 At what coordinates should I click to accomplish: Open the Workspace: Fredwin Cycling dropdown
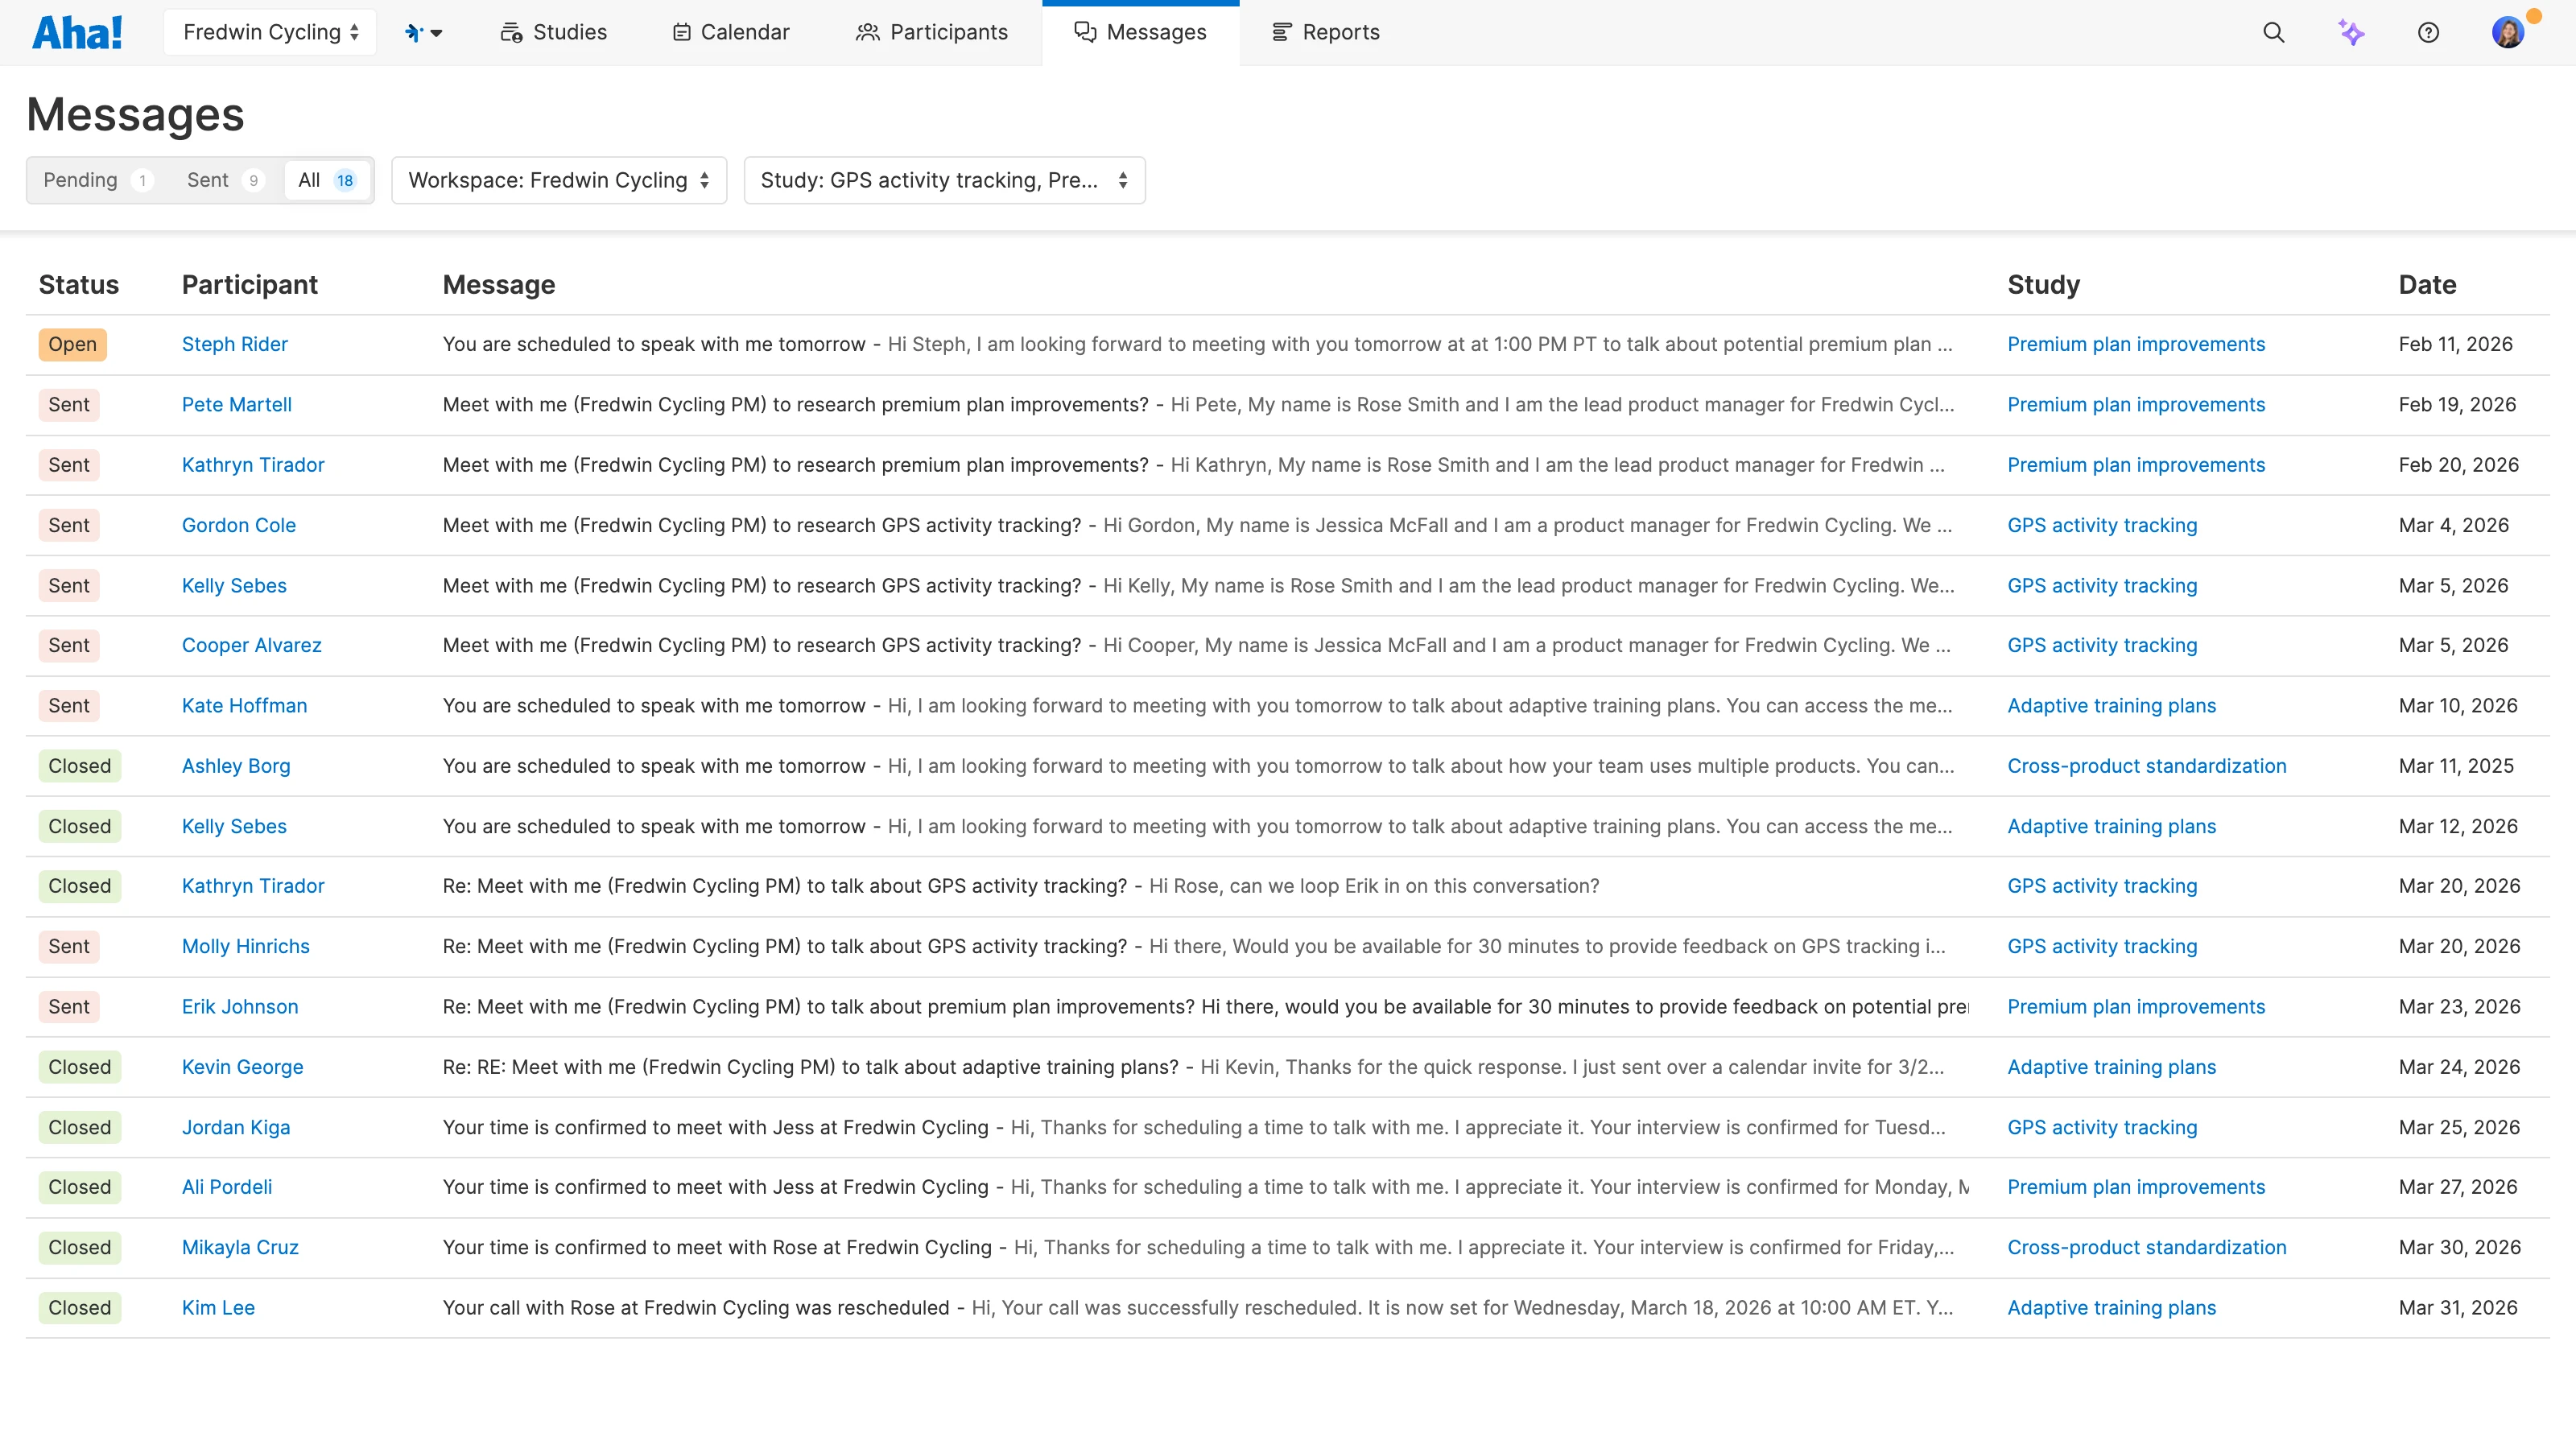[x=558, y=180]
